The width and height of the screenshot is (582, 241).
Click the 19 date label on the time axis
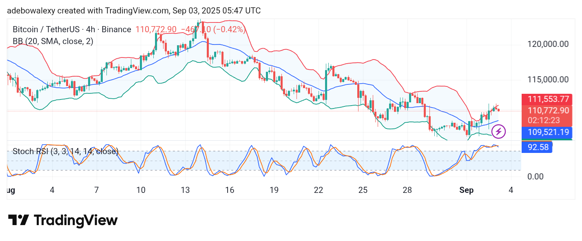[x=274, y=190]
